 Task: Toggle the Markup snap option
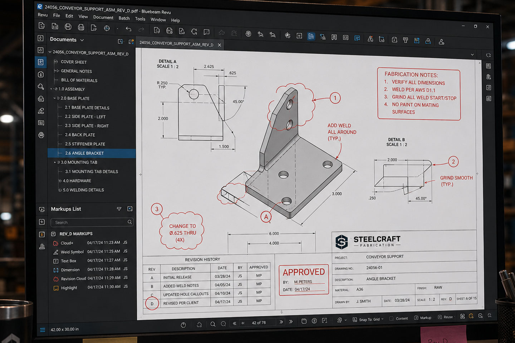coord(422,318)
